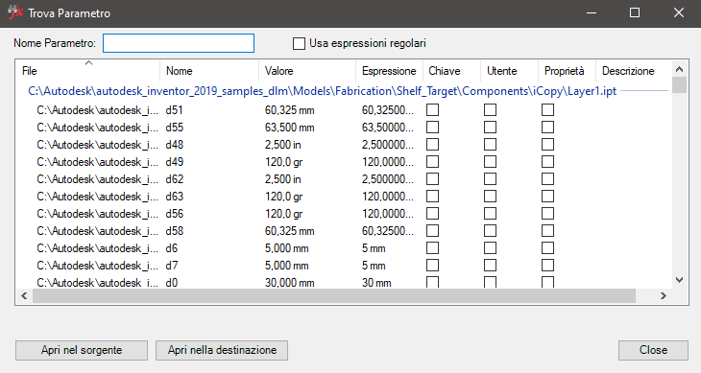This screenshot has height=373, width=701.
Task: Collapse the Layer1.ipt file group header
Action: click(322, 91)
